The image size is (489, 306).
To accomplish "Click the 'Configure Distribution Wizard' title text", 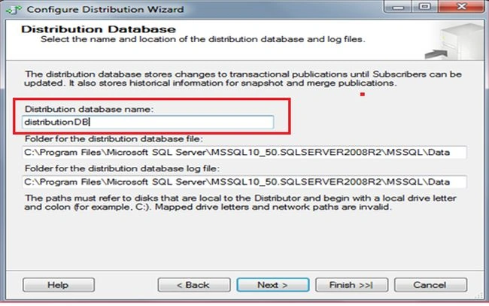I will (105, 9).
